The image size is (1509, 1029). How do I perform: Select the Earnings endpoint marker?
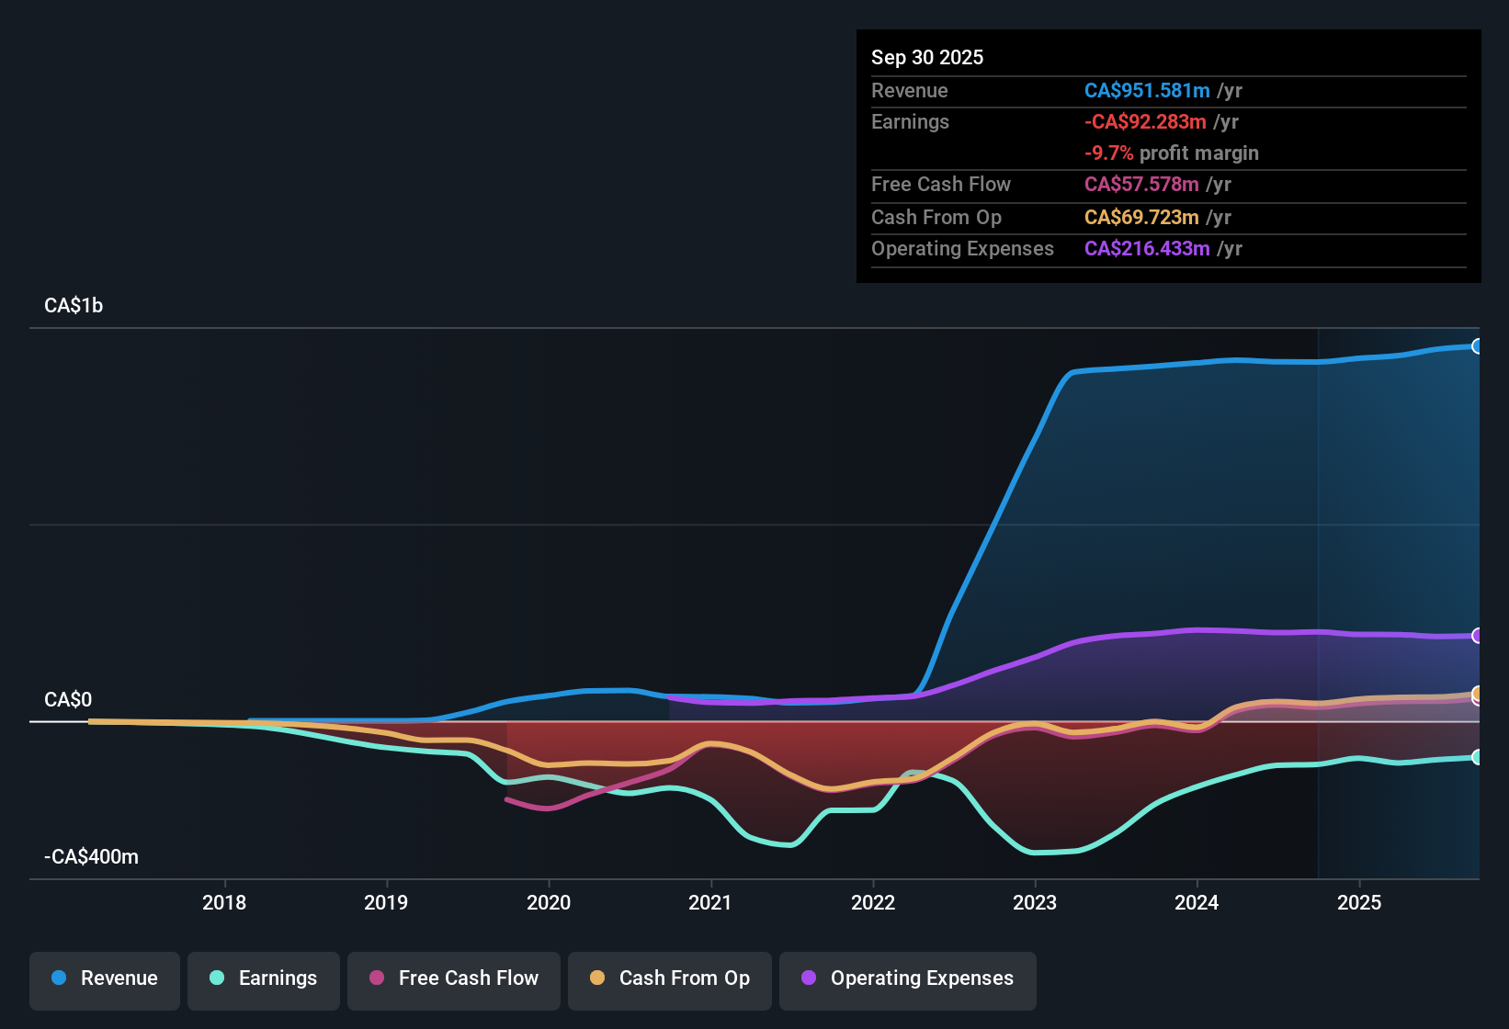point(1477,757)
